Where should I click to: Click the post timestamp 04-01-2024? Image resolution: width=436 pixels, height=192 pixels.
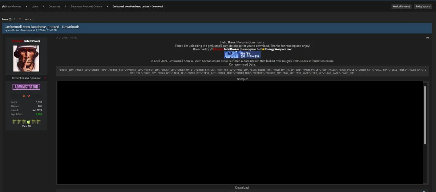click(x=66, y=38)
